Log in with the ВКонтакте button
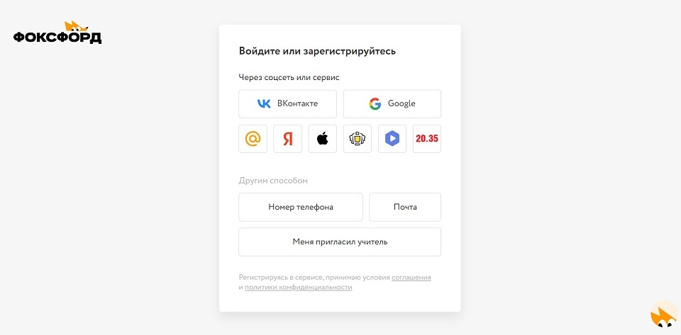The width and height of the screenshot is (681, 335). [287, 104]
